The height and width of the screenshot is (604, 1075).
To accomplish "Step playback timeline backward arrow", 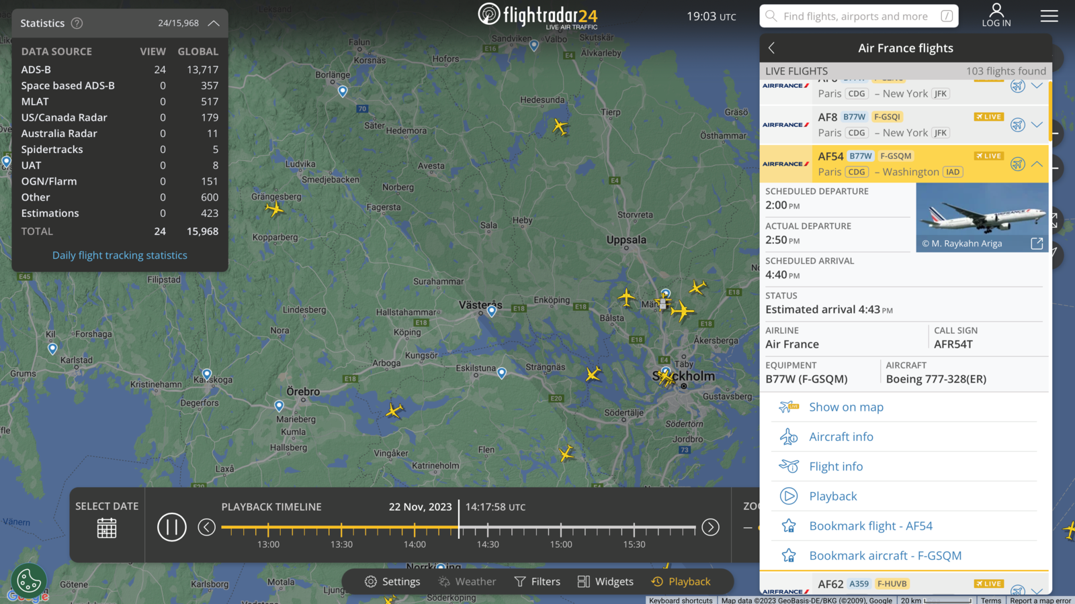I will tap(207, 527).
